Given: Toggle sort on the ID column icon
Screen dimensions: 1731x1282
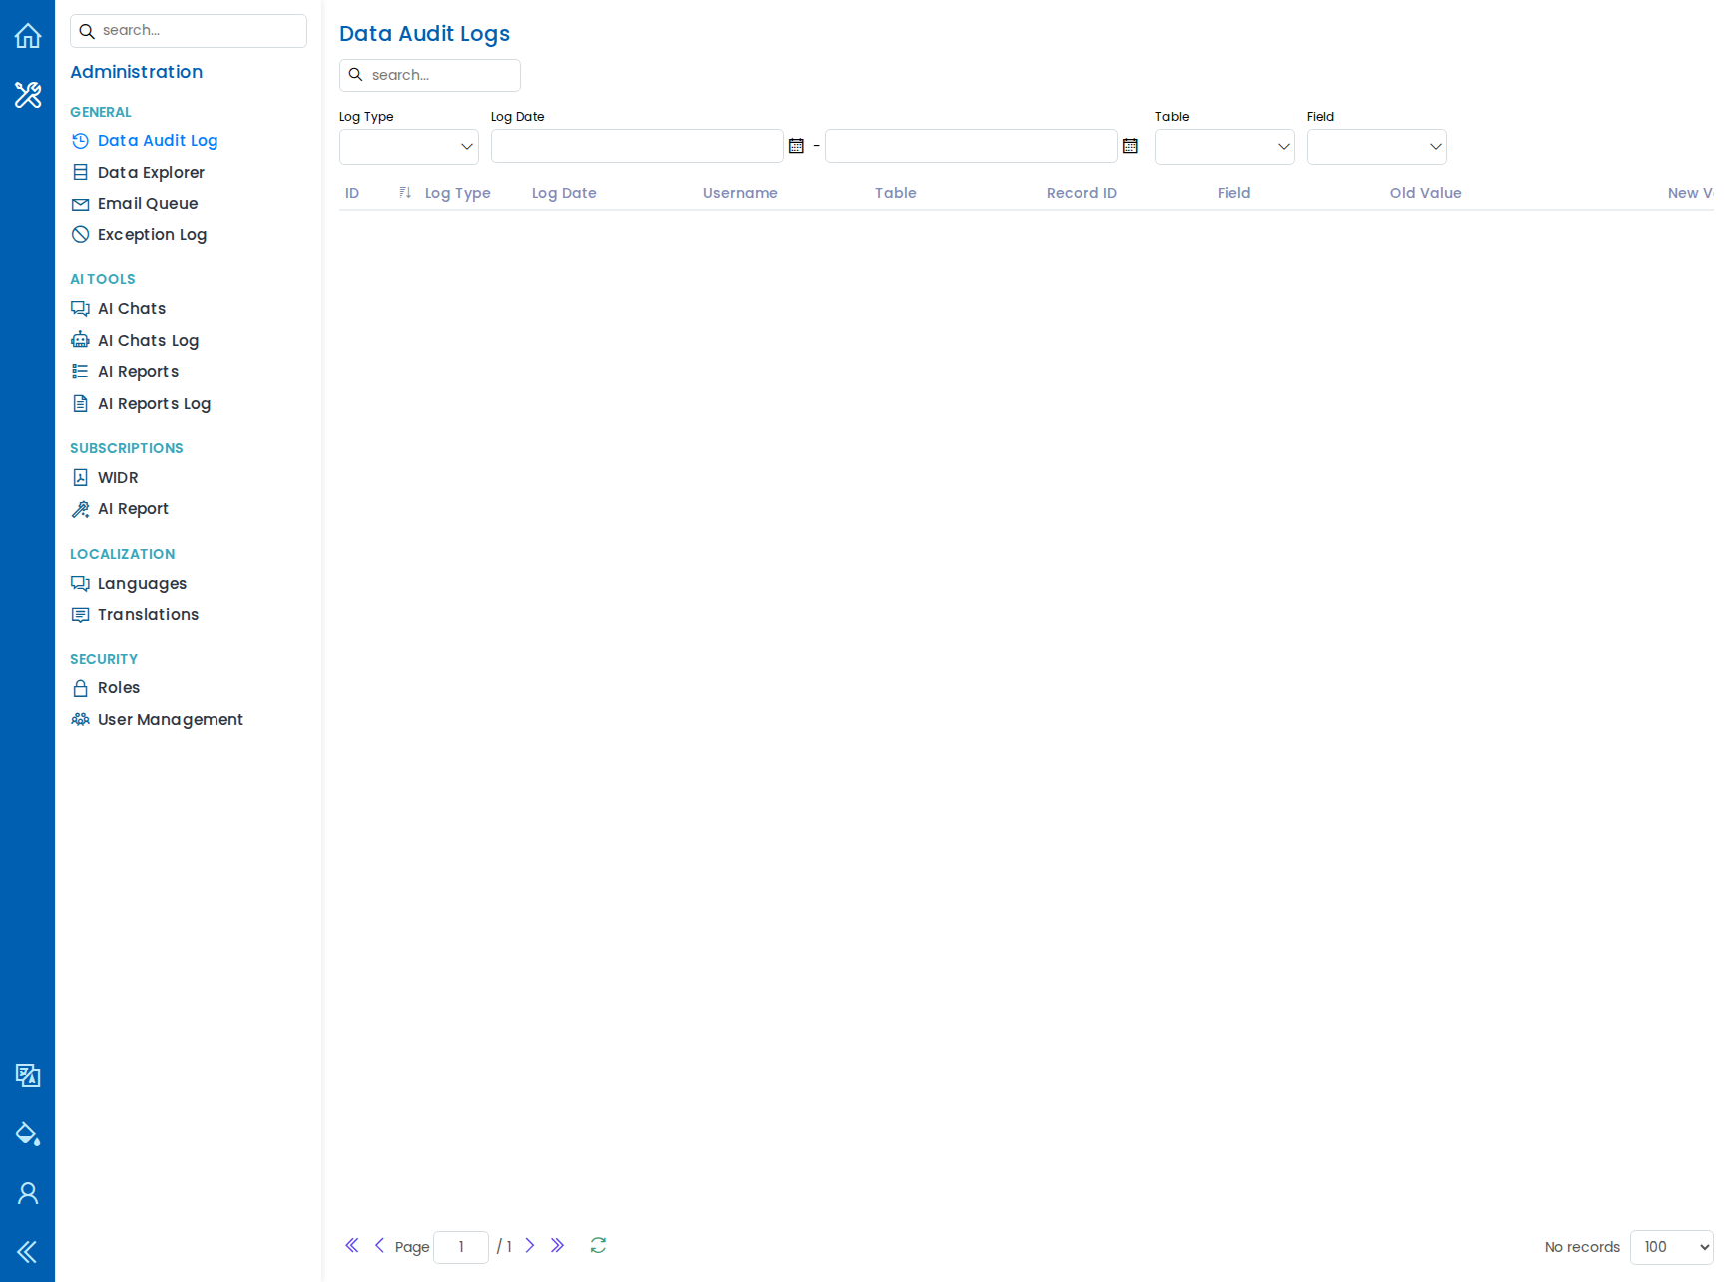Looking at the screenshot, I should tap(405, 192).
